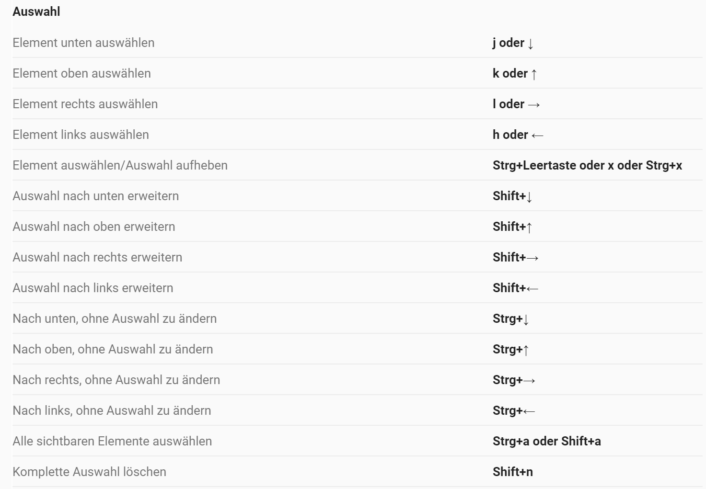Viewport: 706px width, 489px height.
Task: Click the "Auswahl nach rechts erweitern" entry
Action: click(97, 257)
